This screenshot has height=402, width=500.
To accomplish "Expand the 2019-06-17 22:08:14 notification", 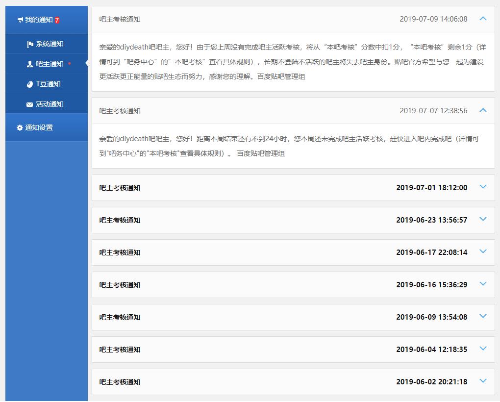I will point(483,251).
